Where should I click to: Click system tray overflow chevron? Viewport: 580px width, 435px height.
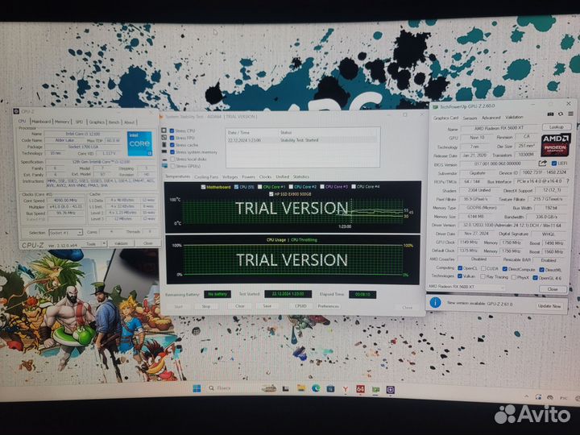(x=526, y=396)
